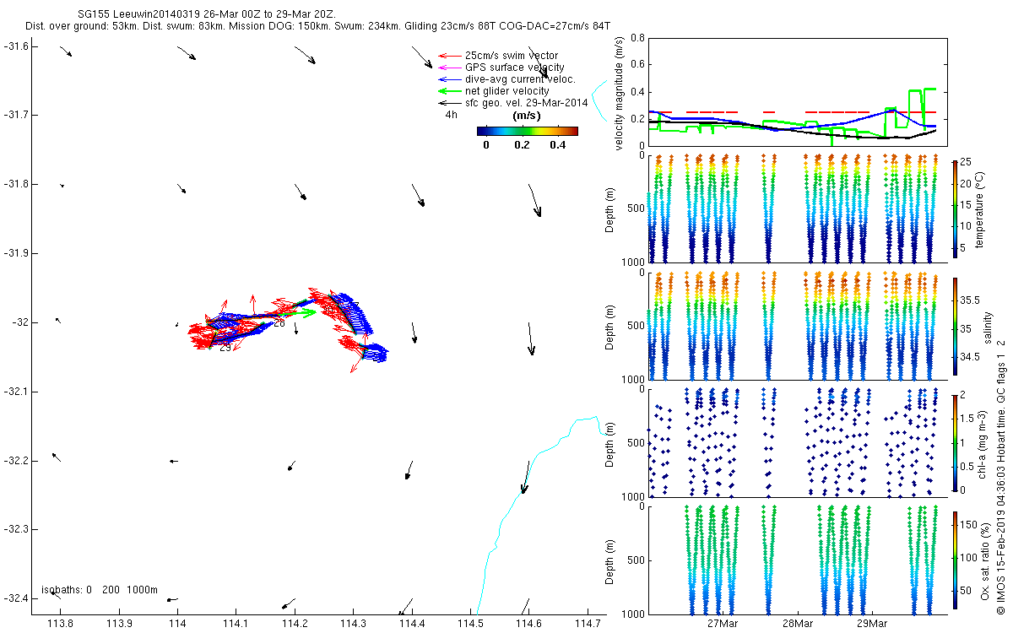Click the chl-a colorbar
The height and width of the screenshot is (633, 1013).
coord(955,443)
